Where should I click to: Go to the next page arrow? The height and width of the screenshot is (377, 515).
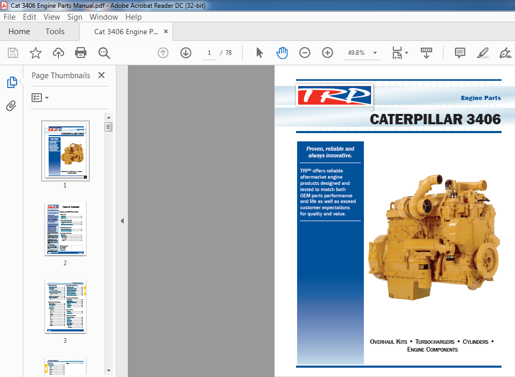(186, 53)
